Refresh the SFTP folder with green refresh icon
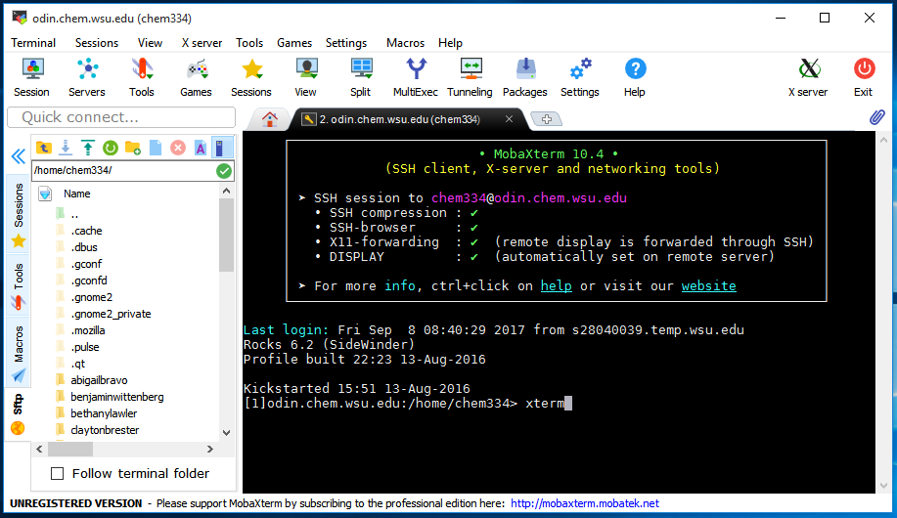897x518 pixels. (x=111, y=148)
